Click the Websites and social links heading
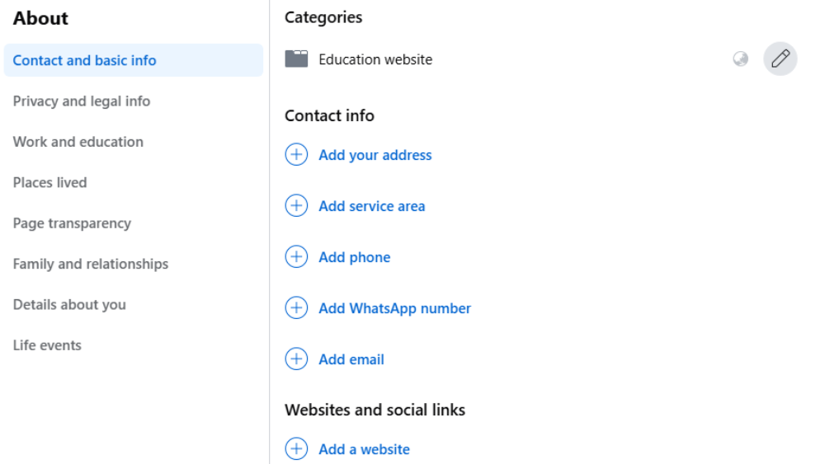825x464 pixels. coord(375,410)
